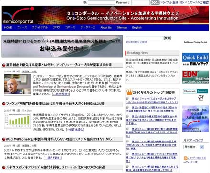This screenshot has height=173, width=210.
Task: Click the document icon beside 第5位
Action: pos(127,142)
